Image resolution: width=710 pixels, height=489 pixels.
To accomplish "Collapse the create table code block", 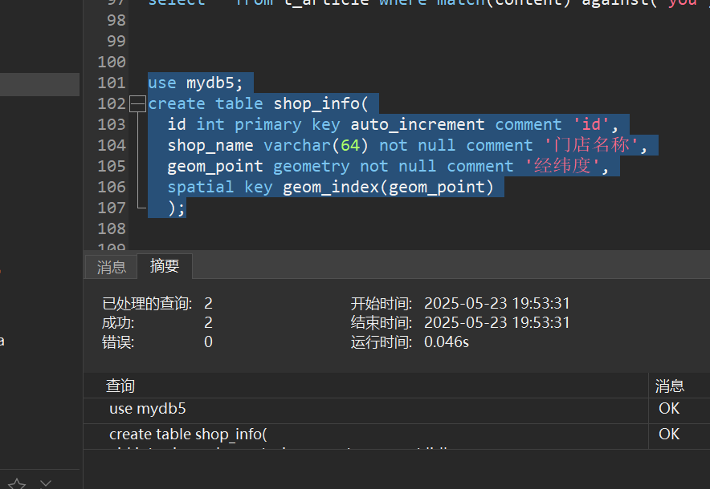I will point(137,104).
